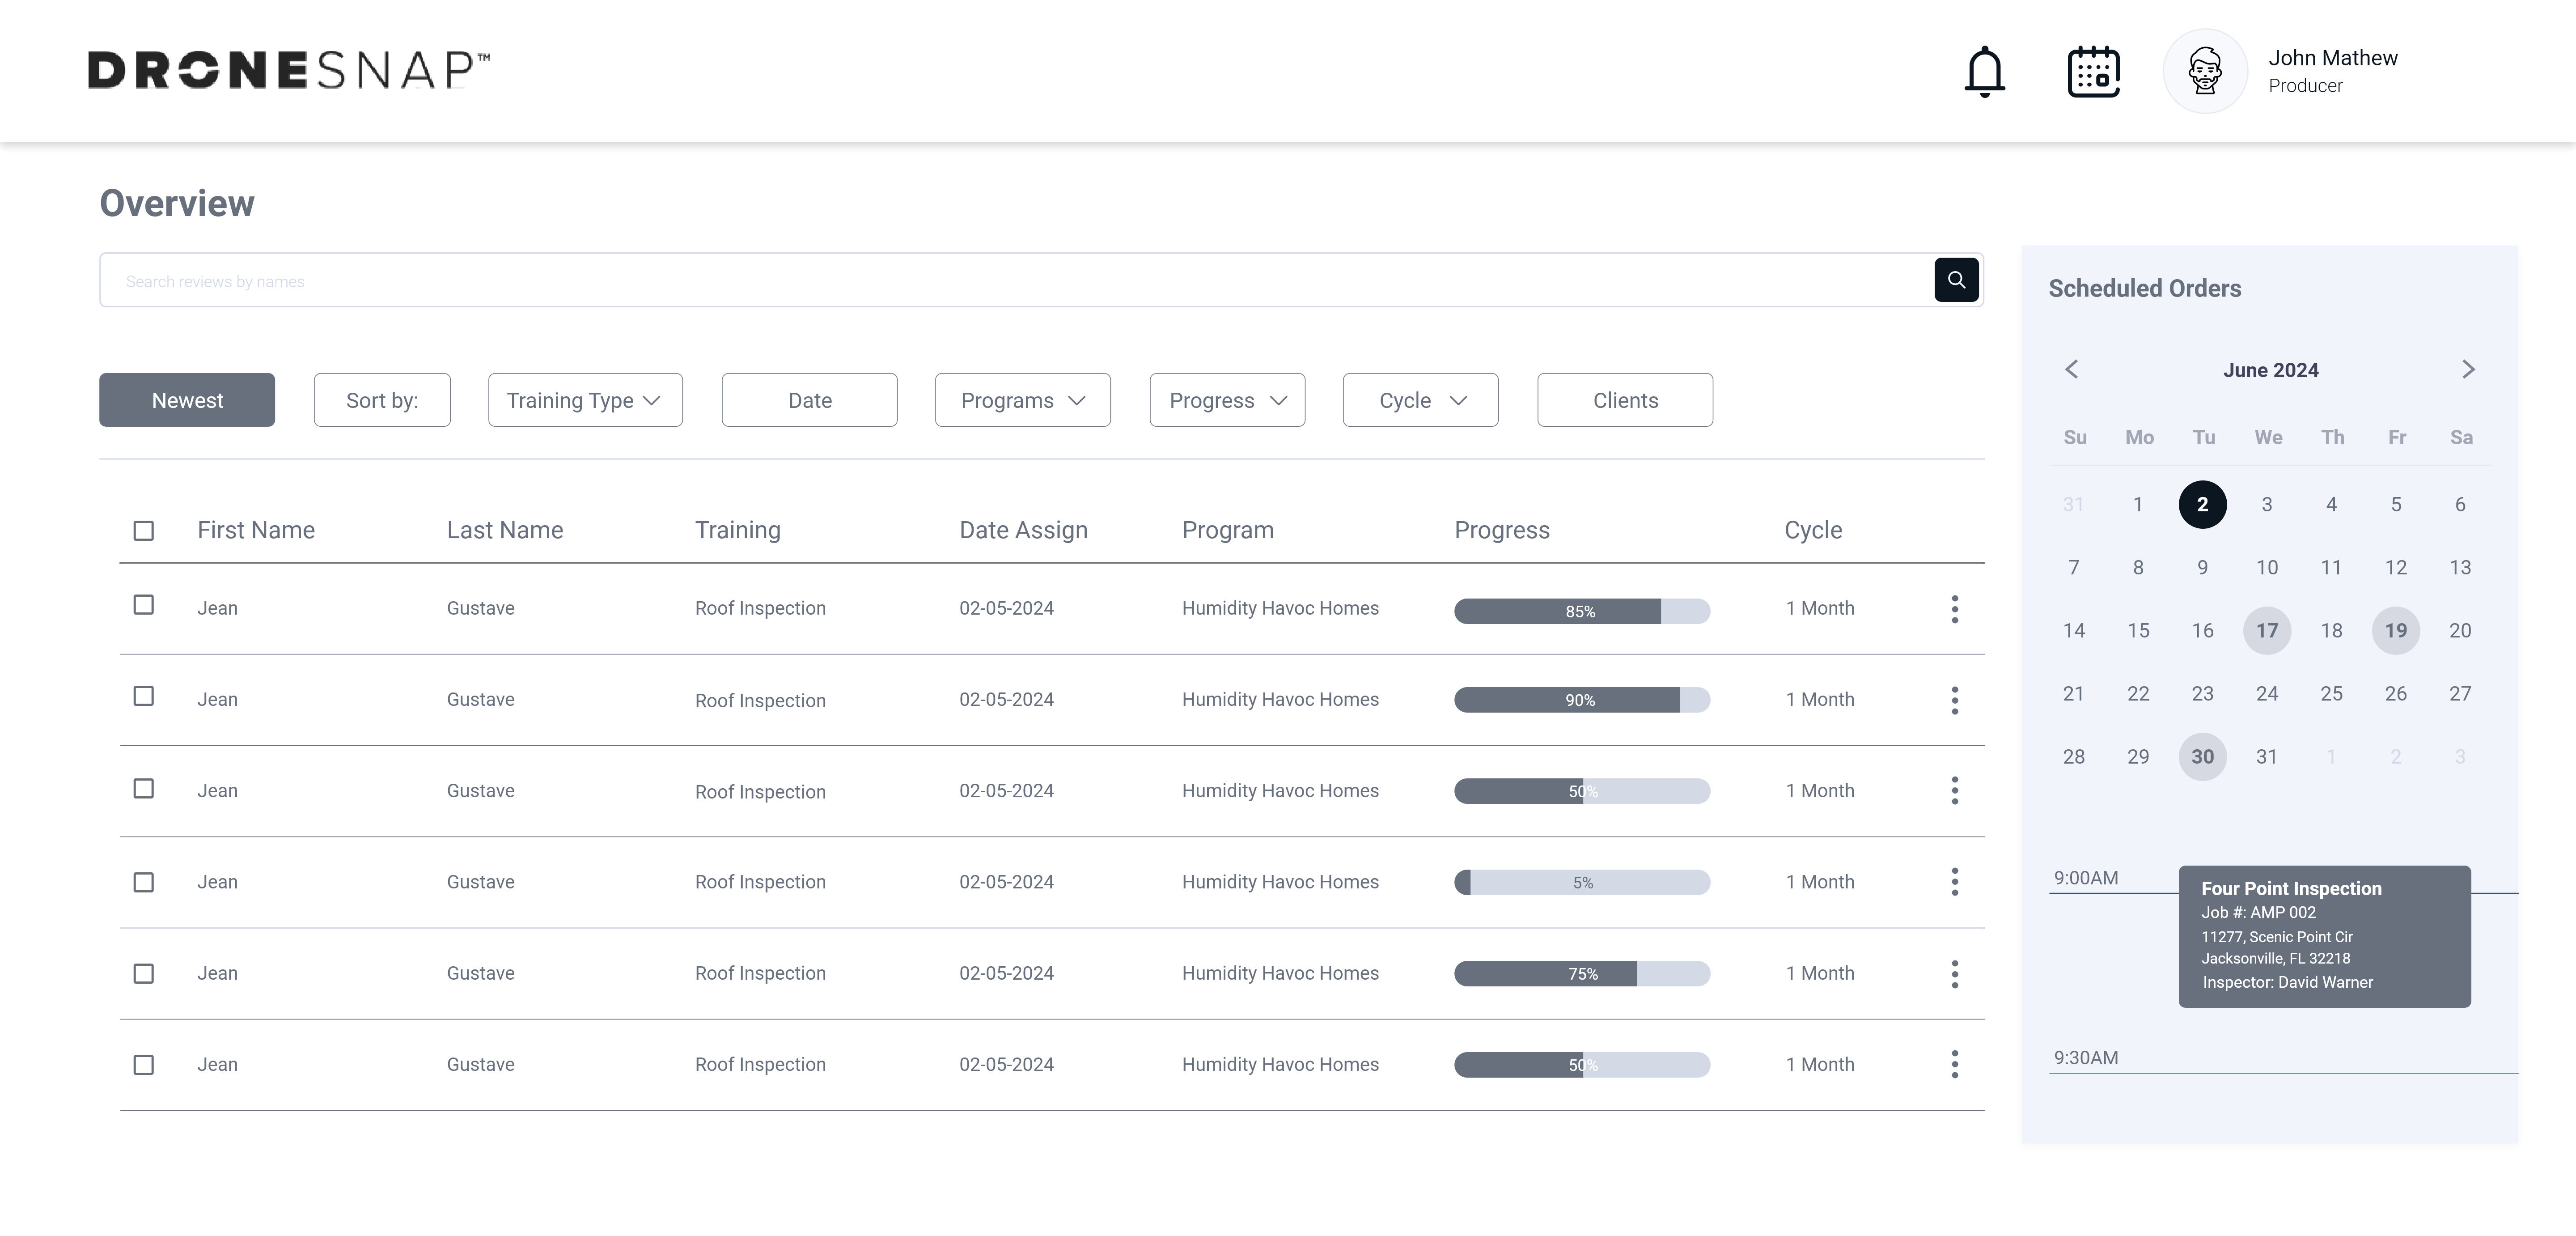Open row menu for 5% progress row

[1954, 882]
